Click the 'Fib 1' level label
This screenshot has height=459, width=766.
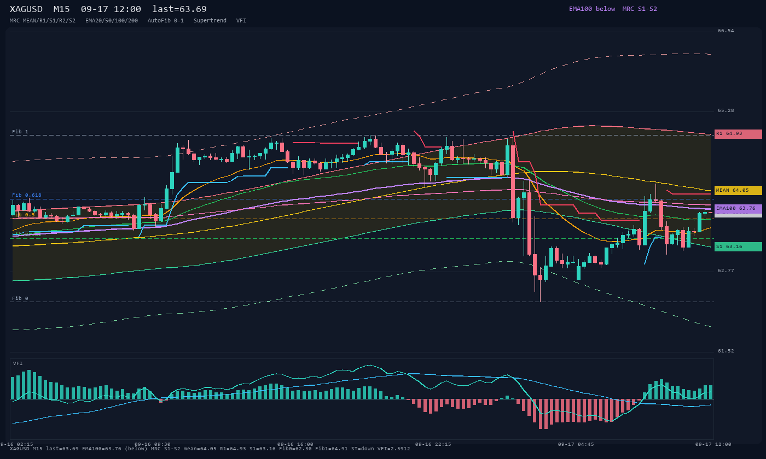[20, 132]
